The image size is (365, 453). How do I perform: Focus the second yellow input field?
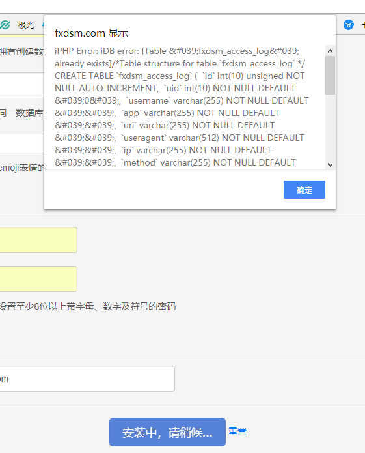point(38,279)
